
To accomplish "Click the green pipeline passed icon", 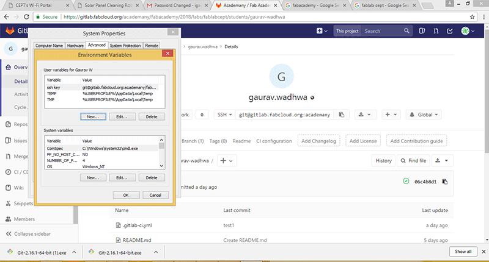I will (x=406, y=181).
